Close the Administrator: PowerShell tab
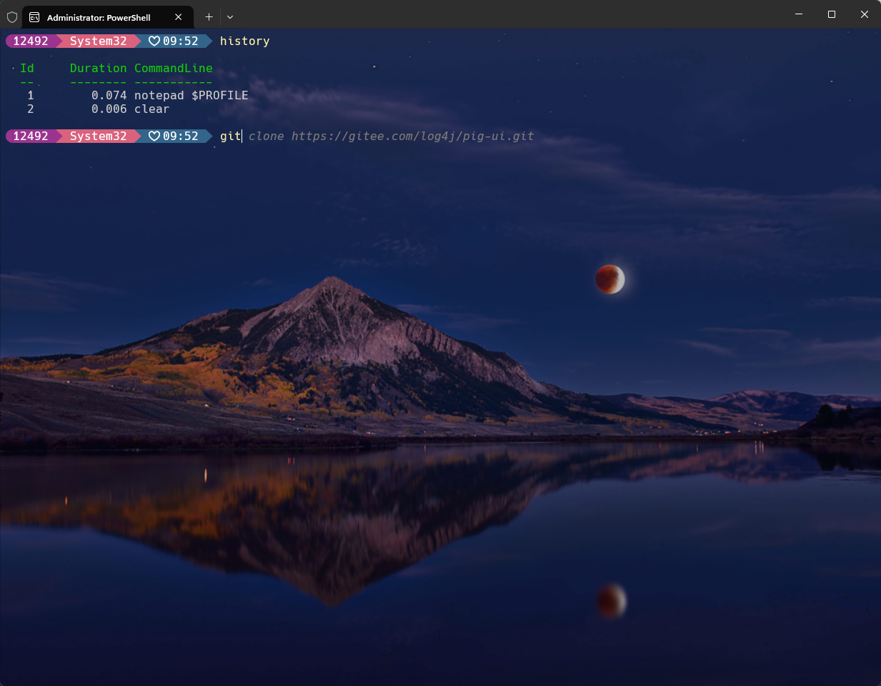 [179, 17]
